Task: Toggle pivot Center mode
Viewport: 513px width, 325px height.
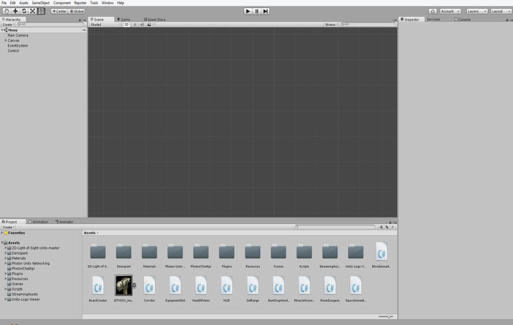Action: [x=59, y=11]
